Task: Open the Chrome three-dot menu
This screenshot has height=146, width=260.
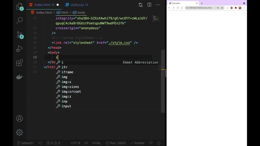Action: 244,8
